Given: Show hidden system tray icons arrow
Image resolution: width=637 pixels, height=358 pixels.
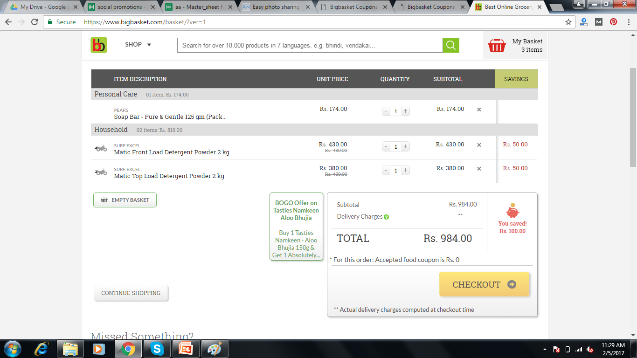Looking at the screenshot, I should coord(545,350).
